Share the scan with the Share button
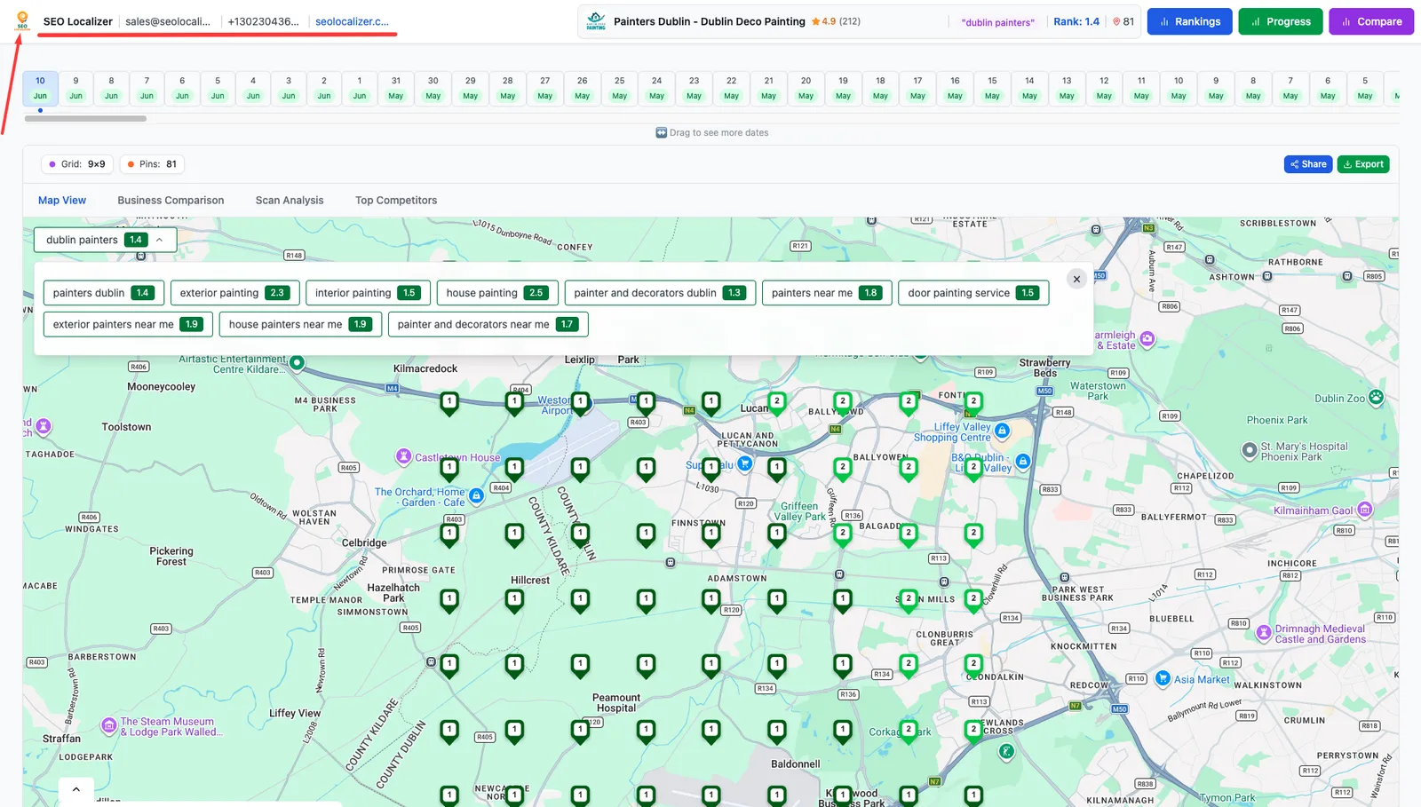 click(1308, 164)
